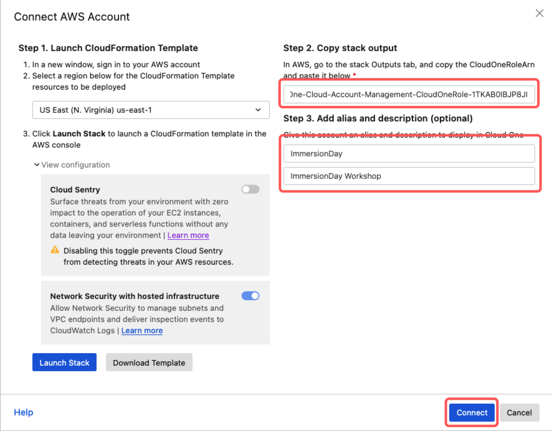Open Cloud Sentry Learn more link

(x=188, y=235)
